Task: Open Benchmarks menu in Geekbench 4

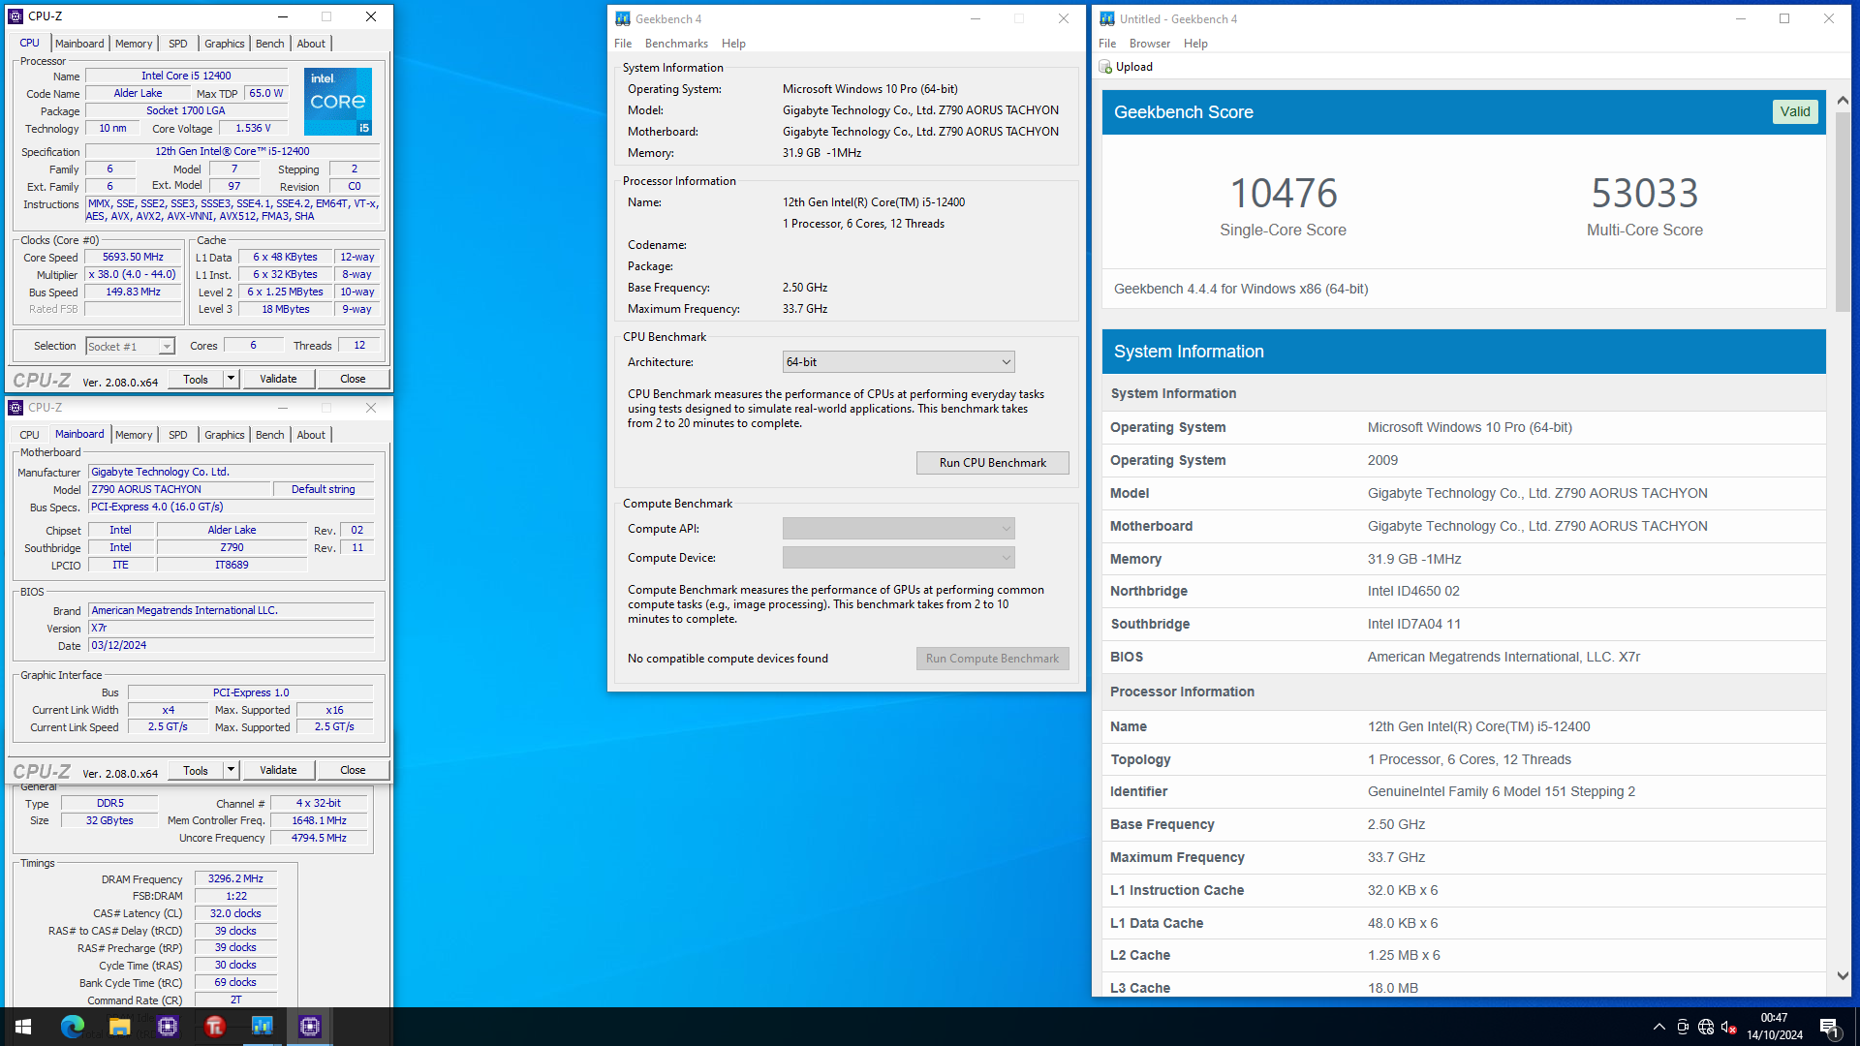Action: tap(676, 44)
